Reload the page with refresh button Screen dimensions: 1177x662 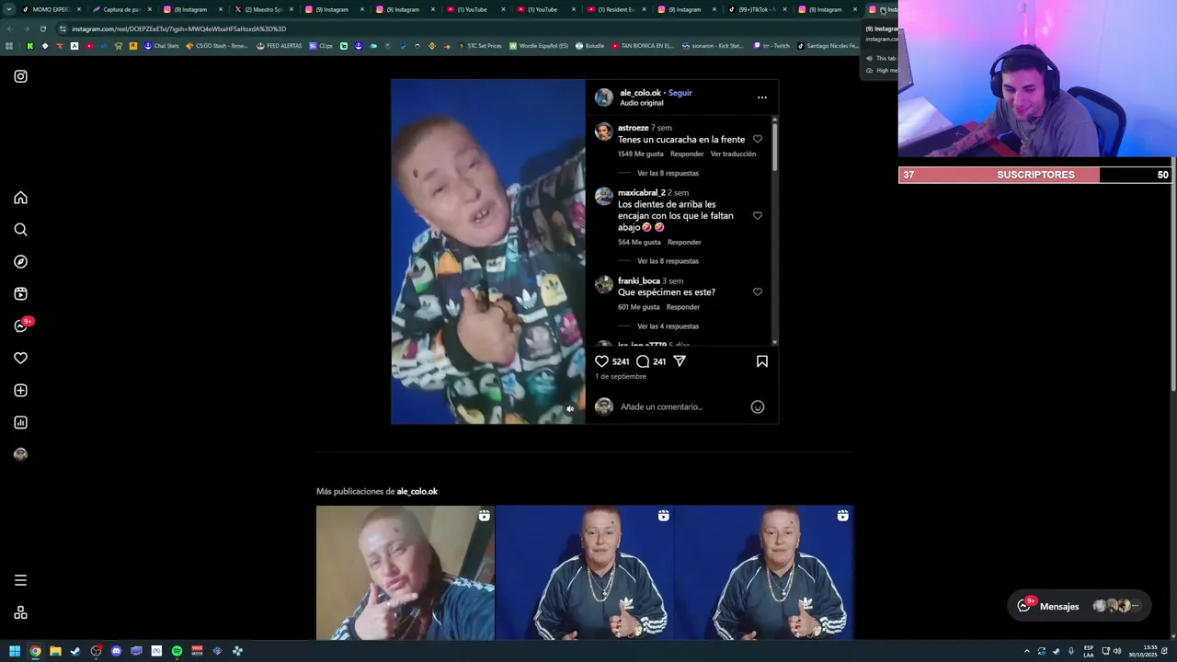pos(42,29)
